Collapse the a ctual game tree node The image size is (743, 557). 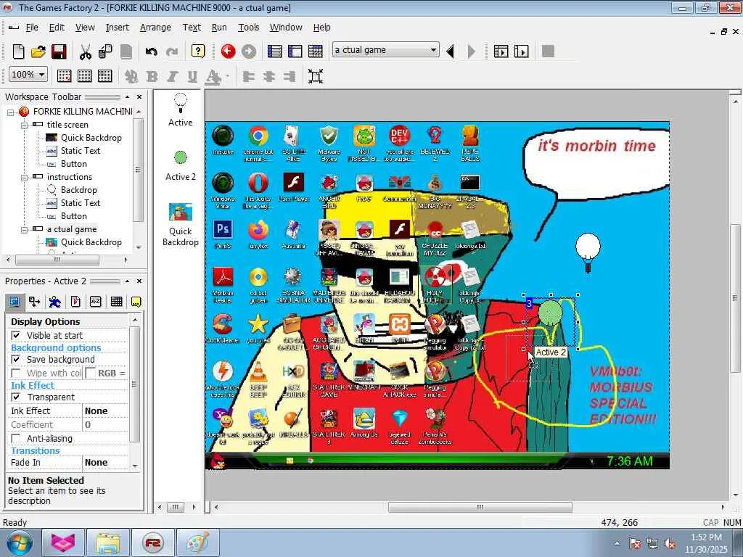tap(24, 229)
